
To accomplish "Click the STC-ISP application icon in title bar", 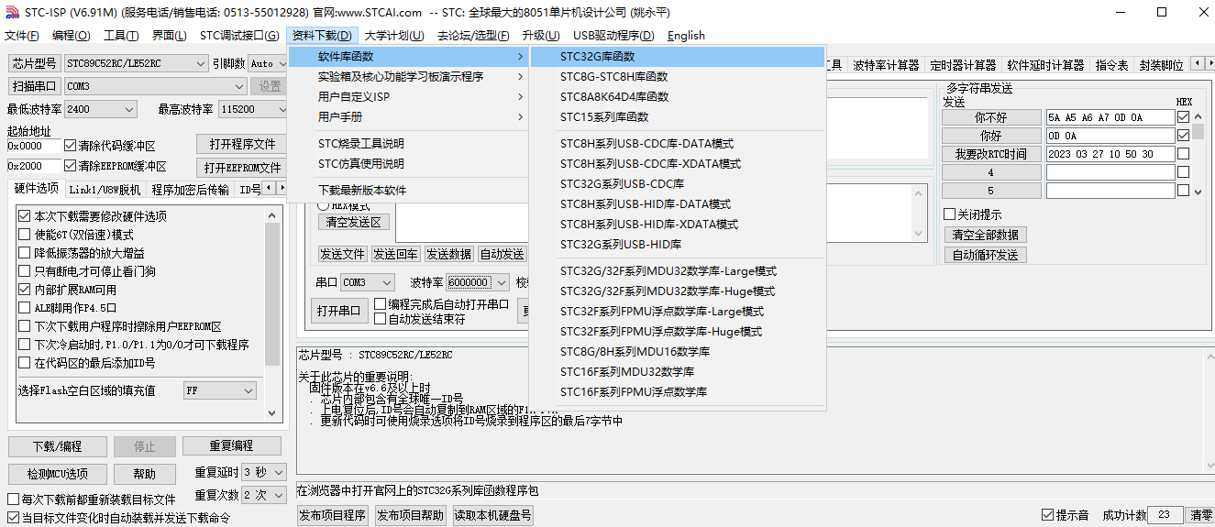I will click(x=12, y=12).
